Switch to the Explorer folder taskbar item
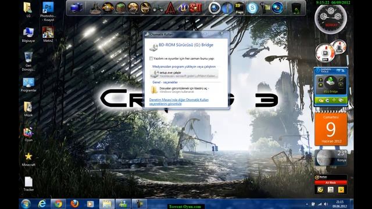Viewport: 372px width, 209px height. click(x=107, y=204)
